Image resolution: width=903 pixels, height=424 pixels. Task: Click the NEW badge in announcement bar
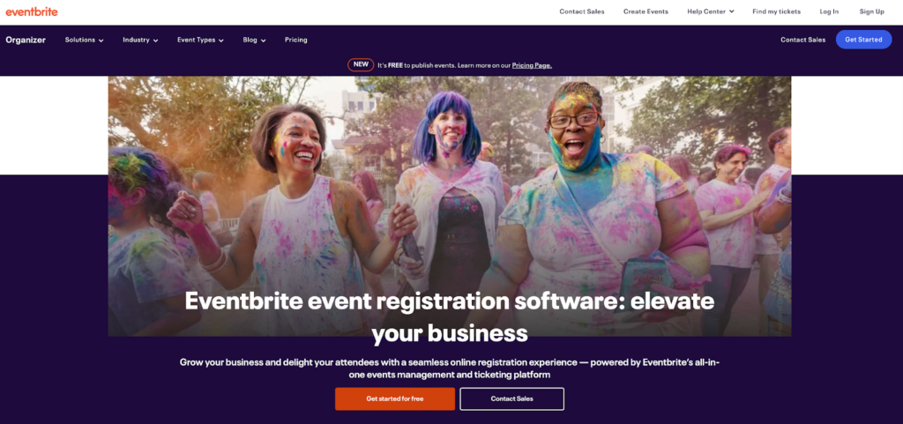click(x=361, y=64)
